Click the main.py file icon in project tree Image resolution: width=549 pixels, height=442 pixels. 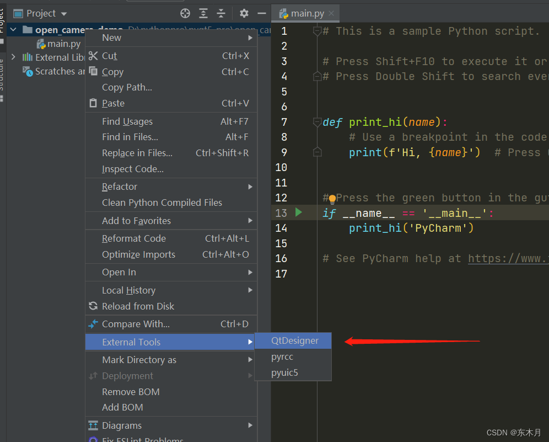click(x=41, y=44)
